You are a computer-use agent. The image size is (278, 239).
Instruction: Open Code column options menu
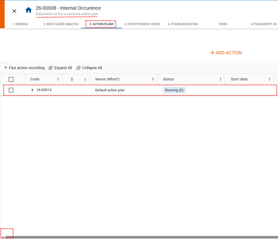pyautogui.click(x=58, y=80)
